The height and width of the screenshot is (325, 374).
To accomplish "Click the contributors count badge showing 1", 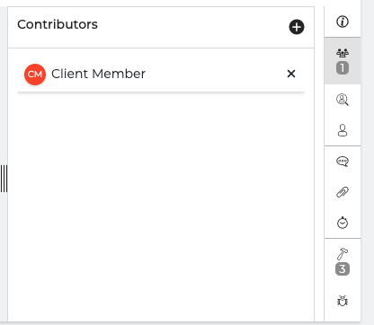I will [x=343, y=67].
